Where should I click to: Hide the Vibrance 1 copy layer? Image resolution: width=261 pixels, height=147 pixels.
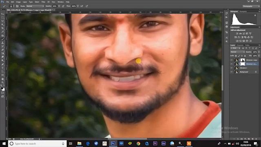coord(231,60)
